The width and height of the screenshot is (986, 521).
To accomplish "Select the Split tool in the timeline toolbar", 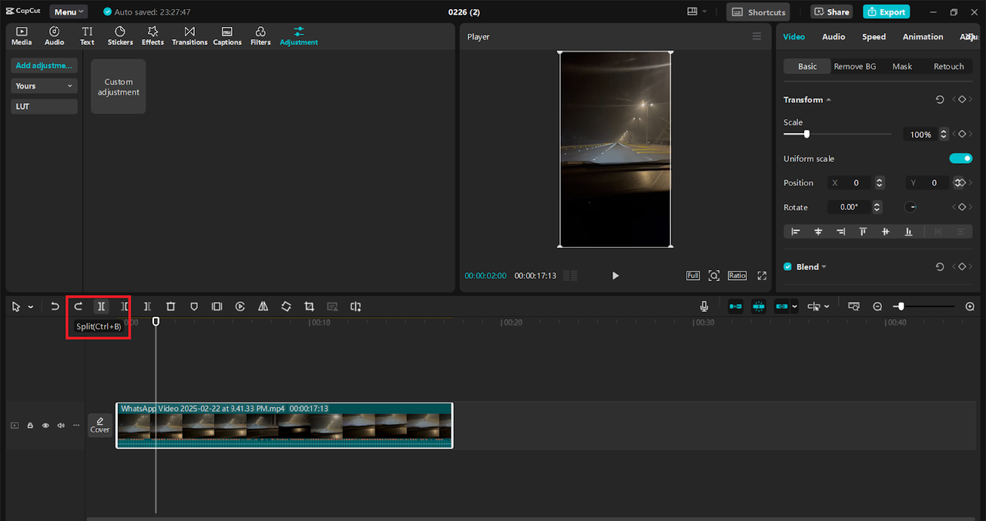I will (x=101, y=306).
